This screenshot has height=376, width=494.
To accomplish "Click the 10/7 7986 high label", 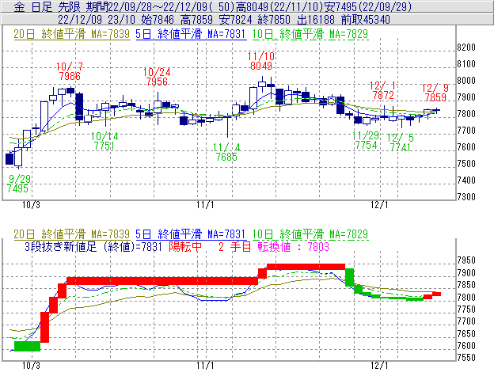I will point(70,71).
